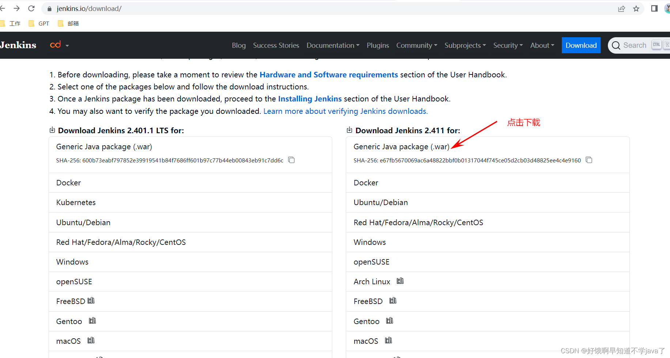Click the Jenkins logo text
The image size is (670, 358).
point(18,45)
